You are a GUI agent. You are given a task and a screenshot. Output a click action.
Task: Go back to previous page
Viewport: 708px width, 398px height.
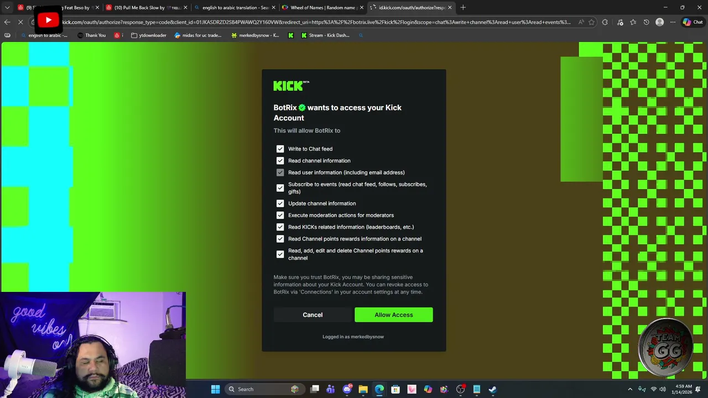pos(7,22)
